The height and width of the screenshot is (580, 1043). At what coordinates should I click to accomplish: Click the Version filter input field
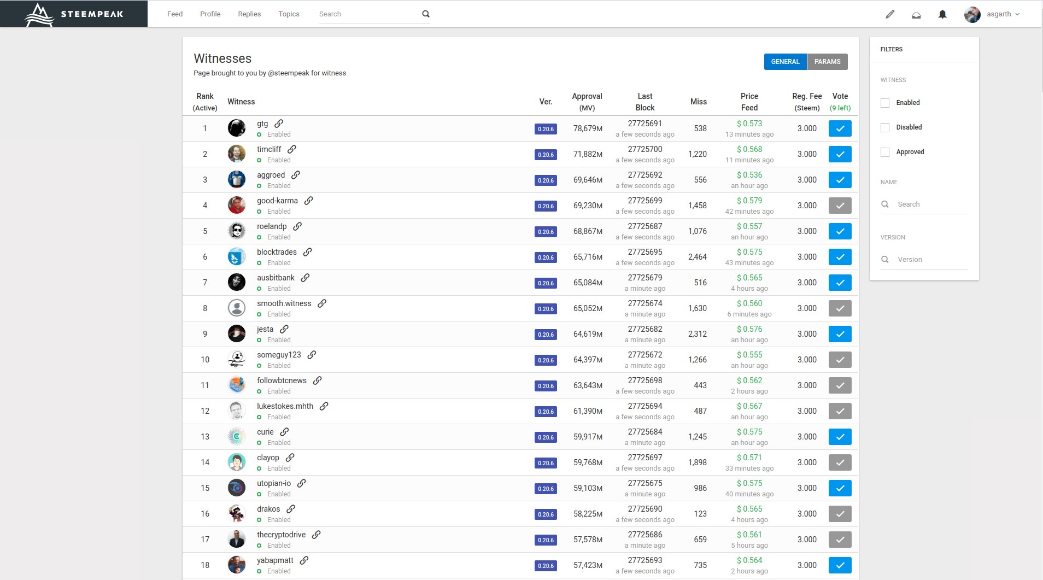pyautogui.click(x=931, y=260)
